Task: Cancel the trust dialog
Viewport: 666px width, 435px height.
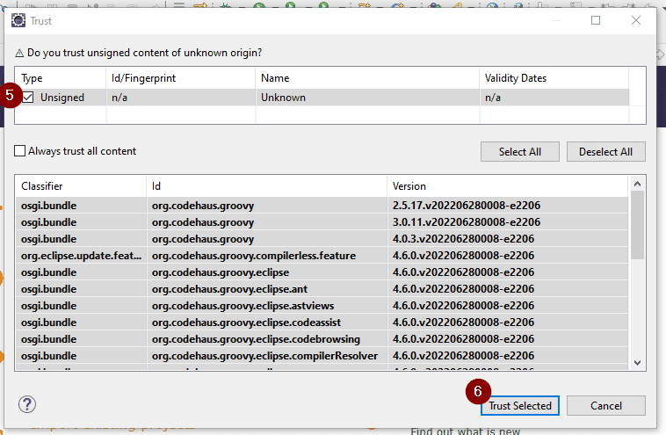Action: [x=605, y=405]
